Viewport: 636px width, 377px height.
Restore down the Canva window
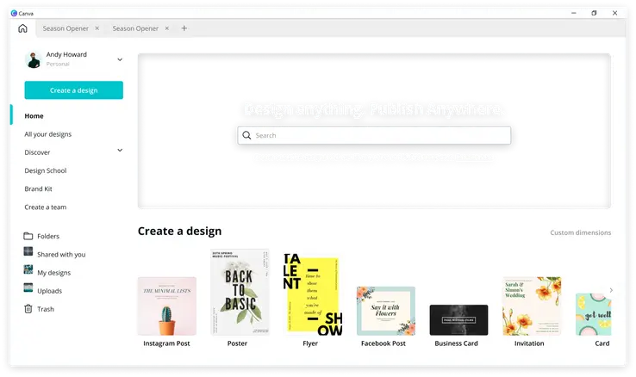594,13
